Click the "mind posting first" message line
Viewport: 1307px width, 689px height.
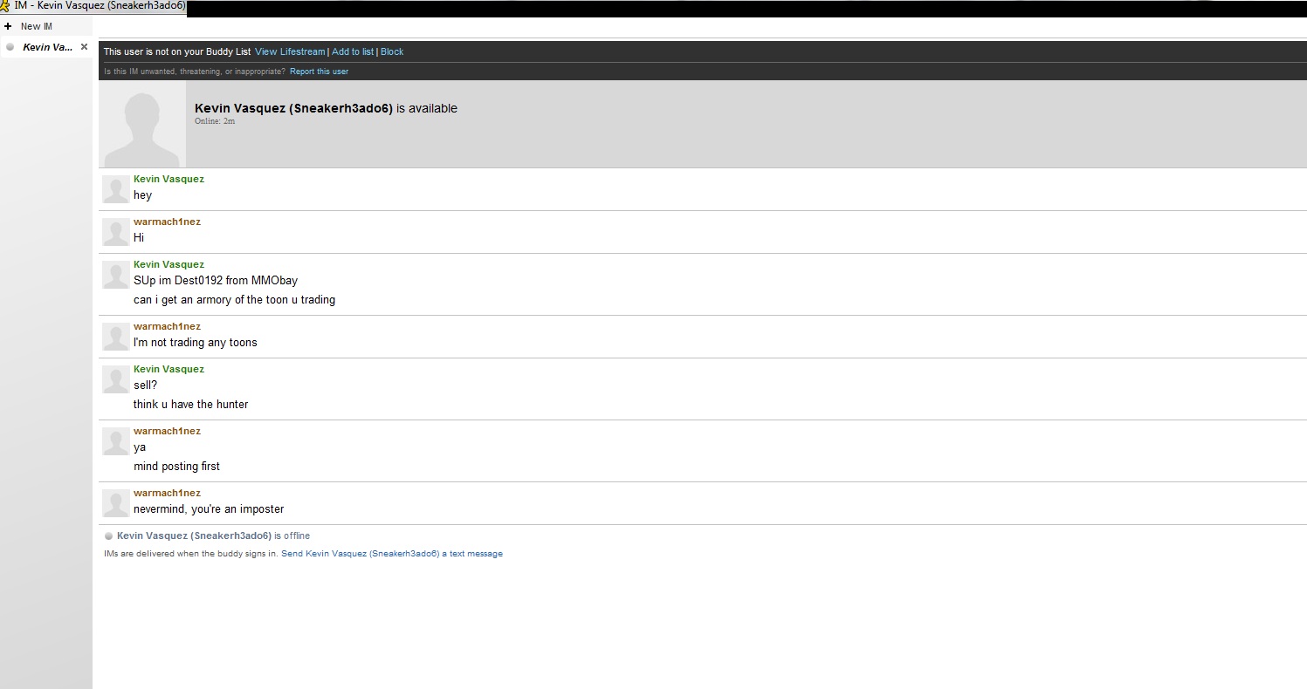(176, 467)
